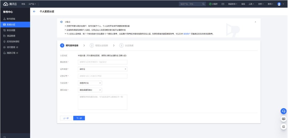This screenshot has width=288, height=138.
Task: Click the back arrow beside 个人实名认证
Action: [34, 12]
